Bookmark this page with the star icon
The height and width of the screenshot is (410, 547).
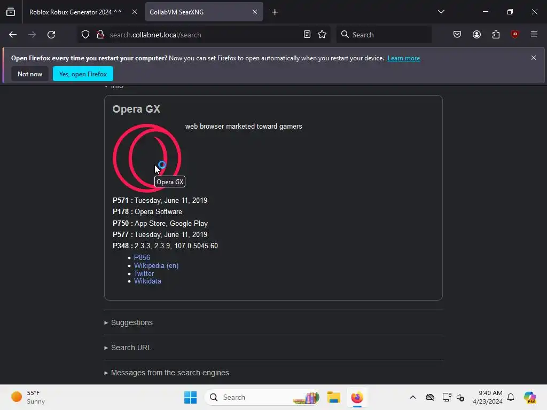coord(322,35)
